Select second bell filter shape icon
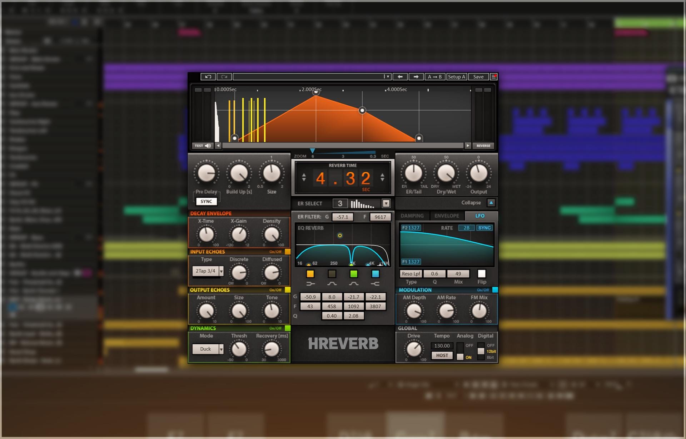This screenshot has width=686, height=439. (x=353, y=284)
